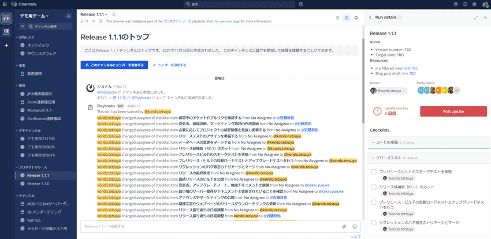Click the attachment paperclip in message box
Viewport: 491px width, 239px height.
tap(344, 226)
